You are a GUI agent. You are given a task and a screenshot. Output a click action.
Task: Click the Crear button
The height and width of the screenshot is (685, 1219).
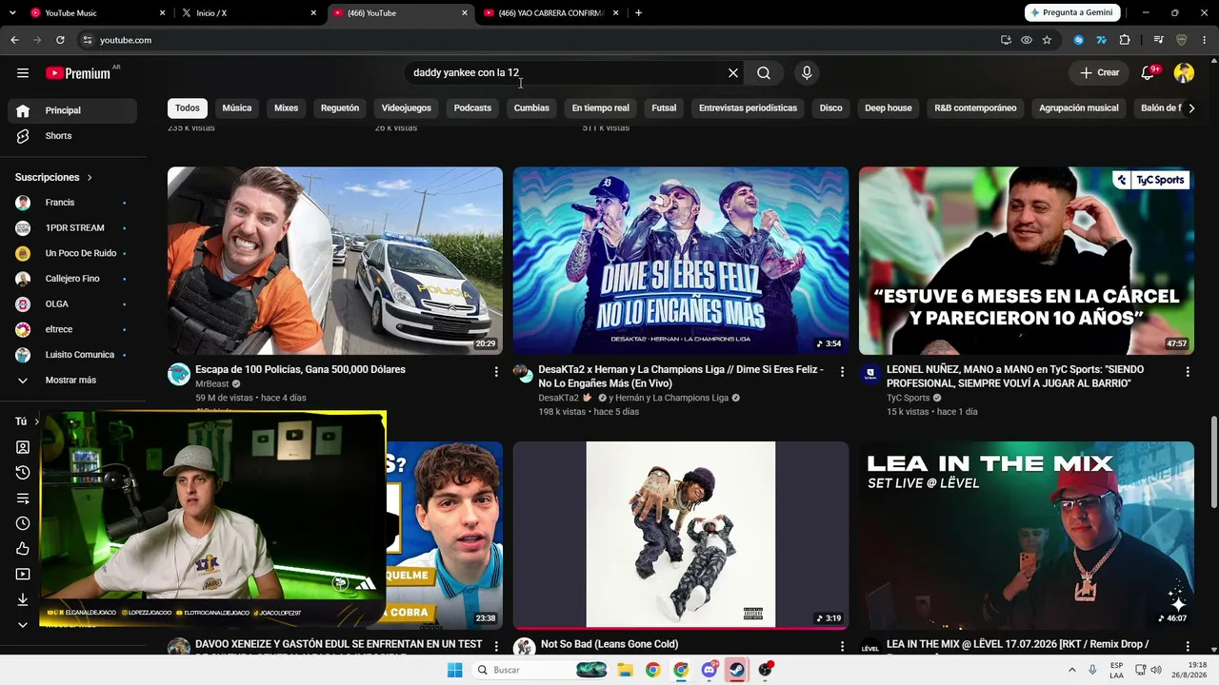1099,73
